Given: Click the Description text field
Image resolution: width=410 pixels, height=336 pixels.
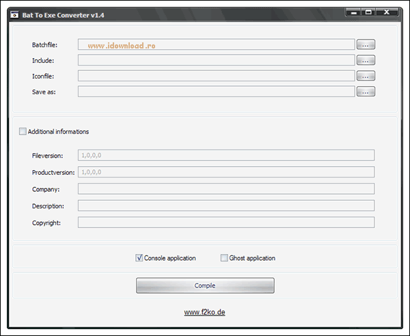Looking at the screenshot, I should [x=226, y=206].
